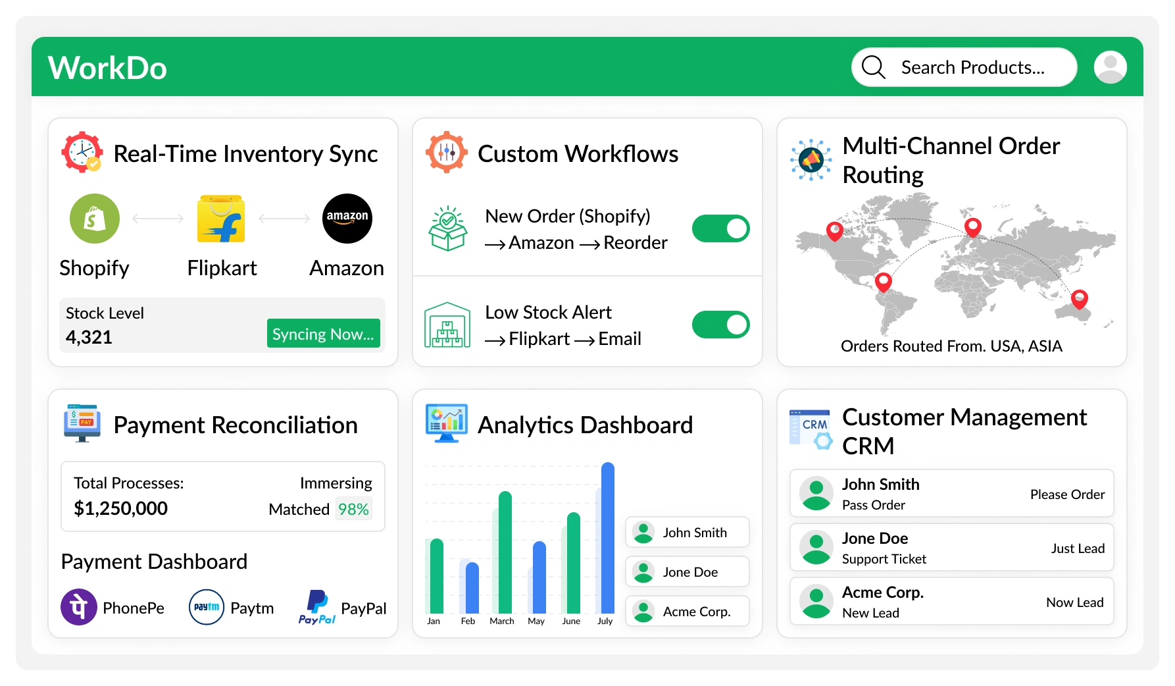The height and width of the screenshot is (686, 1175).
Task: Click the July bar in analytics chart
Action: click(x=607, y=539)
